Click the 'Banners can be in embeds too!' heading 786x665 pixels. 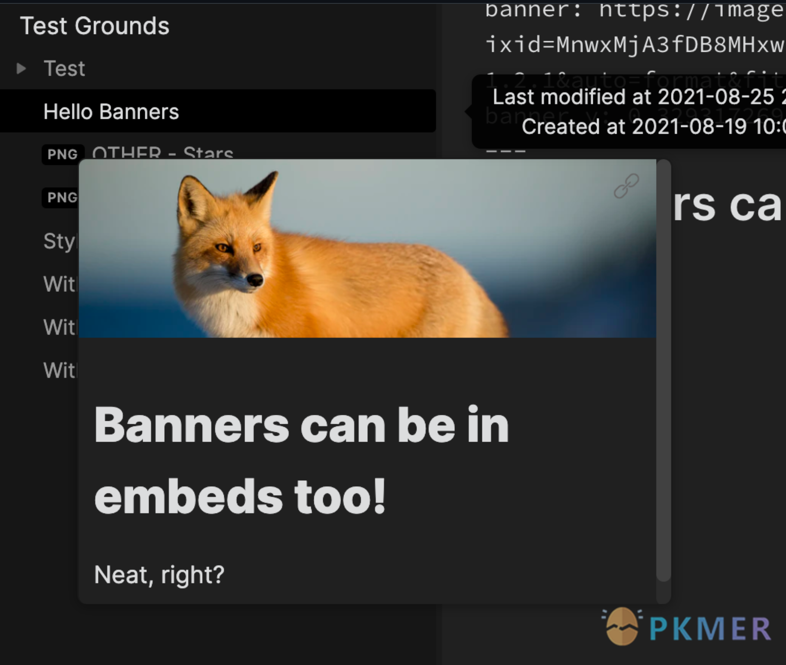(x=301, y=460)
